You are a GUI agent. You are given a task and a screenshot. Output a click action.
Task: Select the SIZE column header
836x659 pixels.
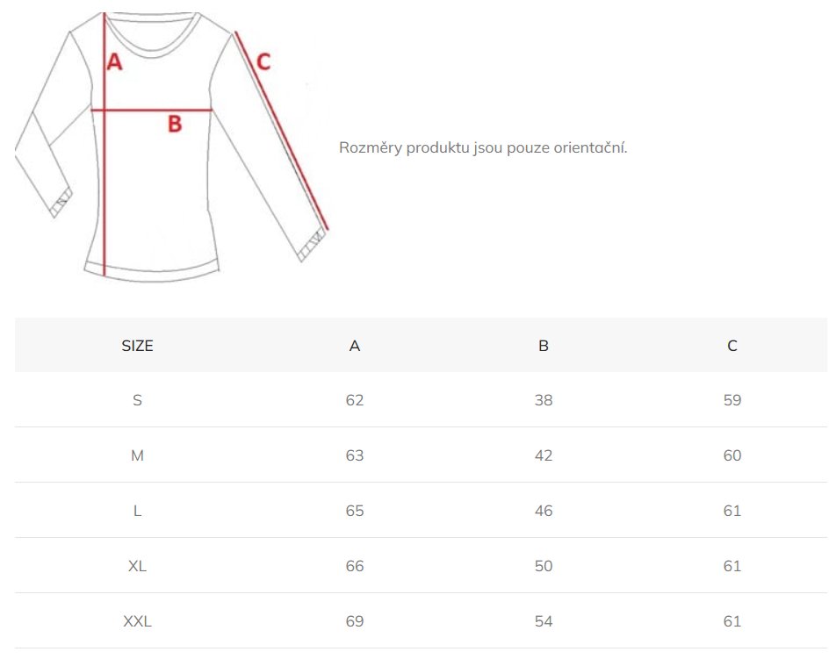(x=138, y=346)
